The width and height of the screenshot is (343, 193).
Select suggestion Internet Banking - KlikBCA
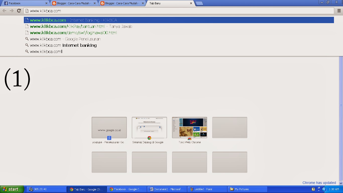(x=179, y=20)
